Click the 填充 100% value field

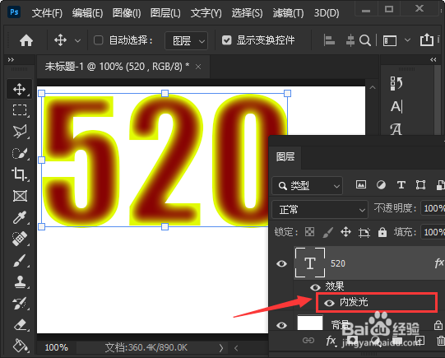433,232
